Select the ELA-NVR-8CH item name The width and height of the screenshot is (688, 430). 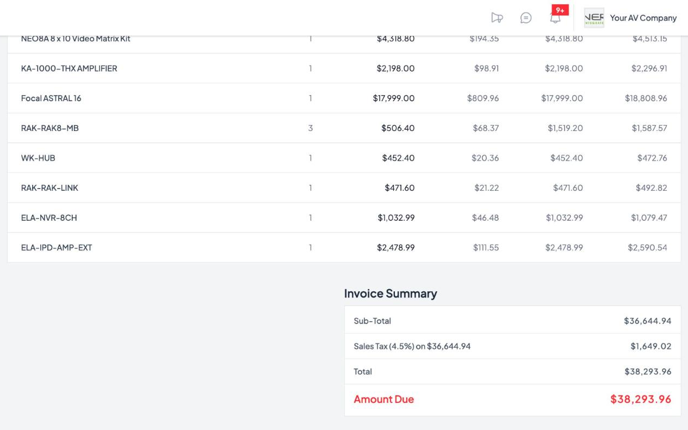[49, 218]
